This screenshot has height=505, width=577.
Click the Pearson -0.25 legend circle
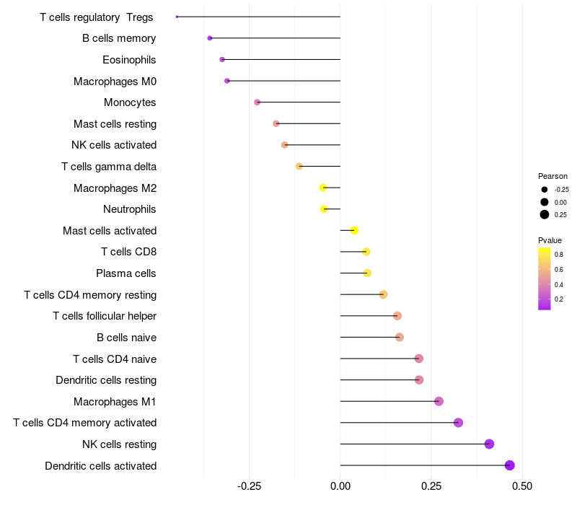coord(545,190)
